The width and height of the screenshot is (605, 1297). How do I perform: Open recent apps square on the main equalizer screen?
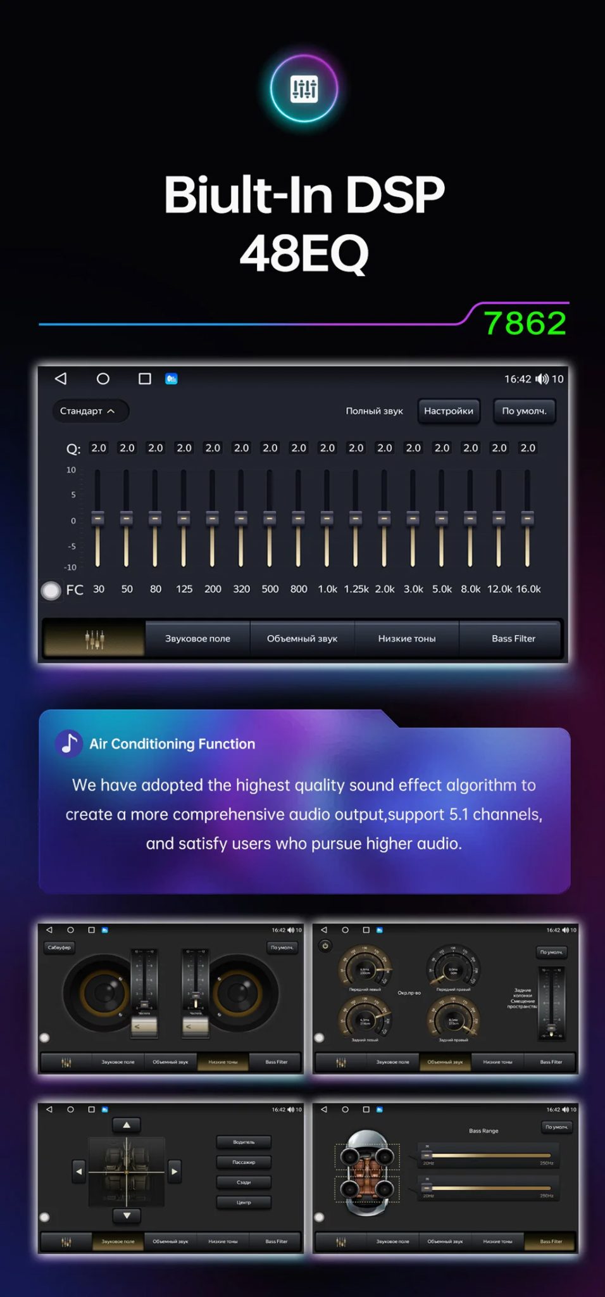[145, 378]
